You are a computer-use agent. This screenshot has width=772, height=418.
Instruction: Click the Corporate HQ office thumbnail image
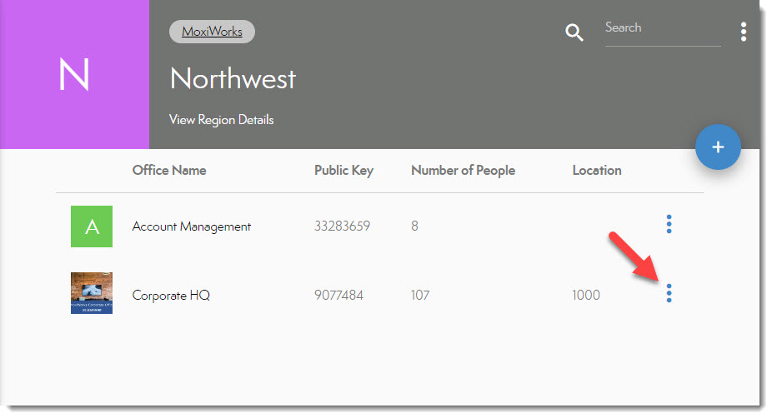pyautogui.click(x=92, y=293)
